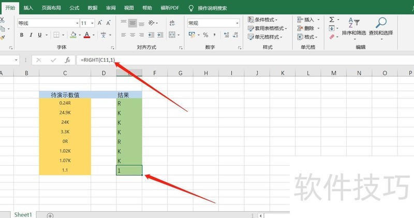Open underline style dropdown arrow
The image size is (414, 218).
(x=47, y=35)
